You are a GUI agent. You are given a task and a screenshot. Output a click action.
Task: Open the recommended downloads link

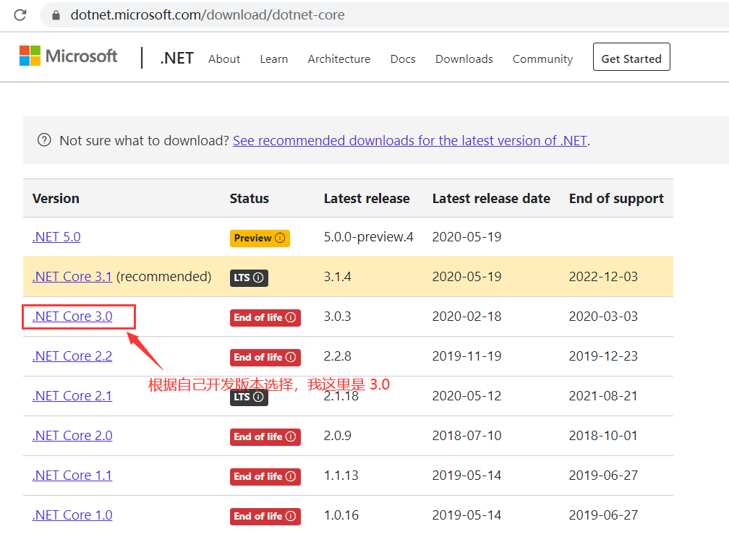coord(410,140)
